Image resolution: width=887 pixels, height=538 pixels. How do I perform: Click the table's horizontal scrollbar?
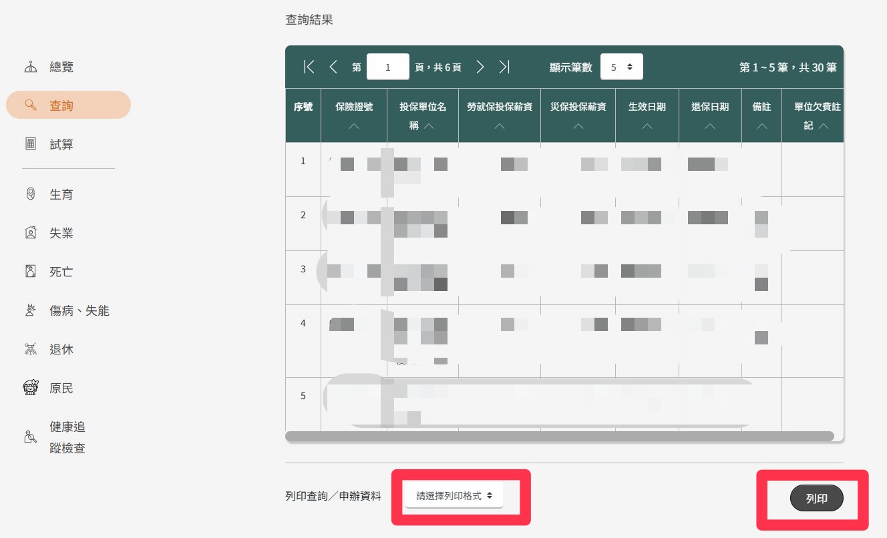coord(559,436)
